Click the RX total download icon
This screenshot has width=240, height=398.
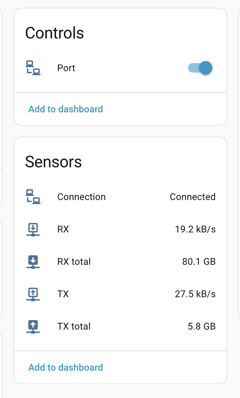pyautogui.click(x=33, y=262)
